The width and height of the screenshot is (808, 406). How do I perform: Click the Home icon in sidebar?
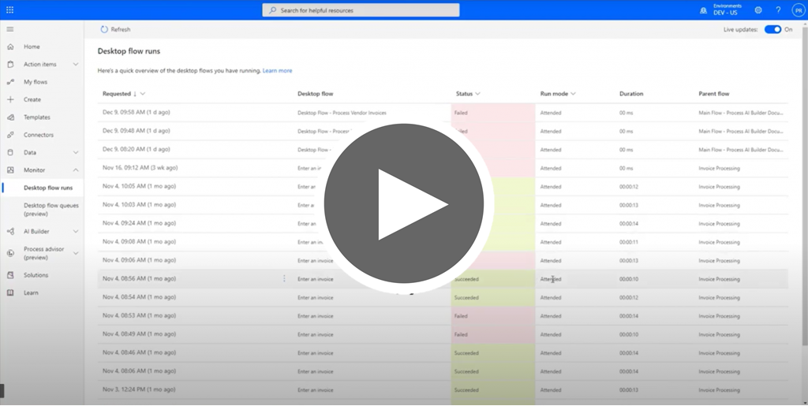coord(10,47)
